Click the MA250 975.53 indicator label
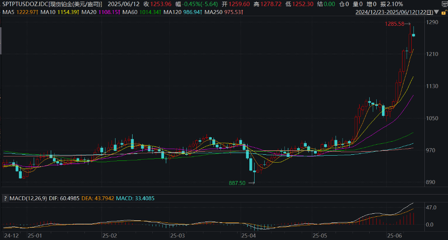Viewport: 448px width, 240px height. point(224,12)
